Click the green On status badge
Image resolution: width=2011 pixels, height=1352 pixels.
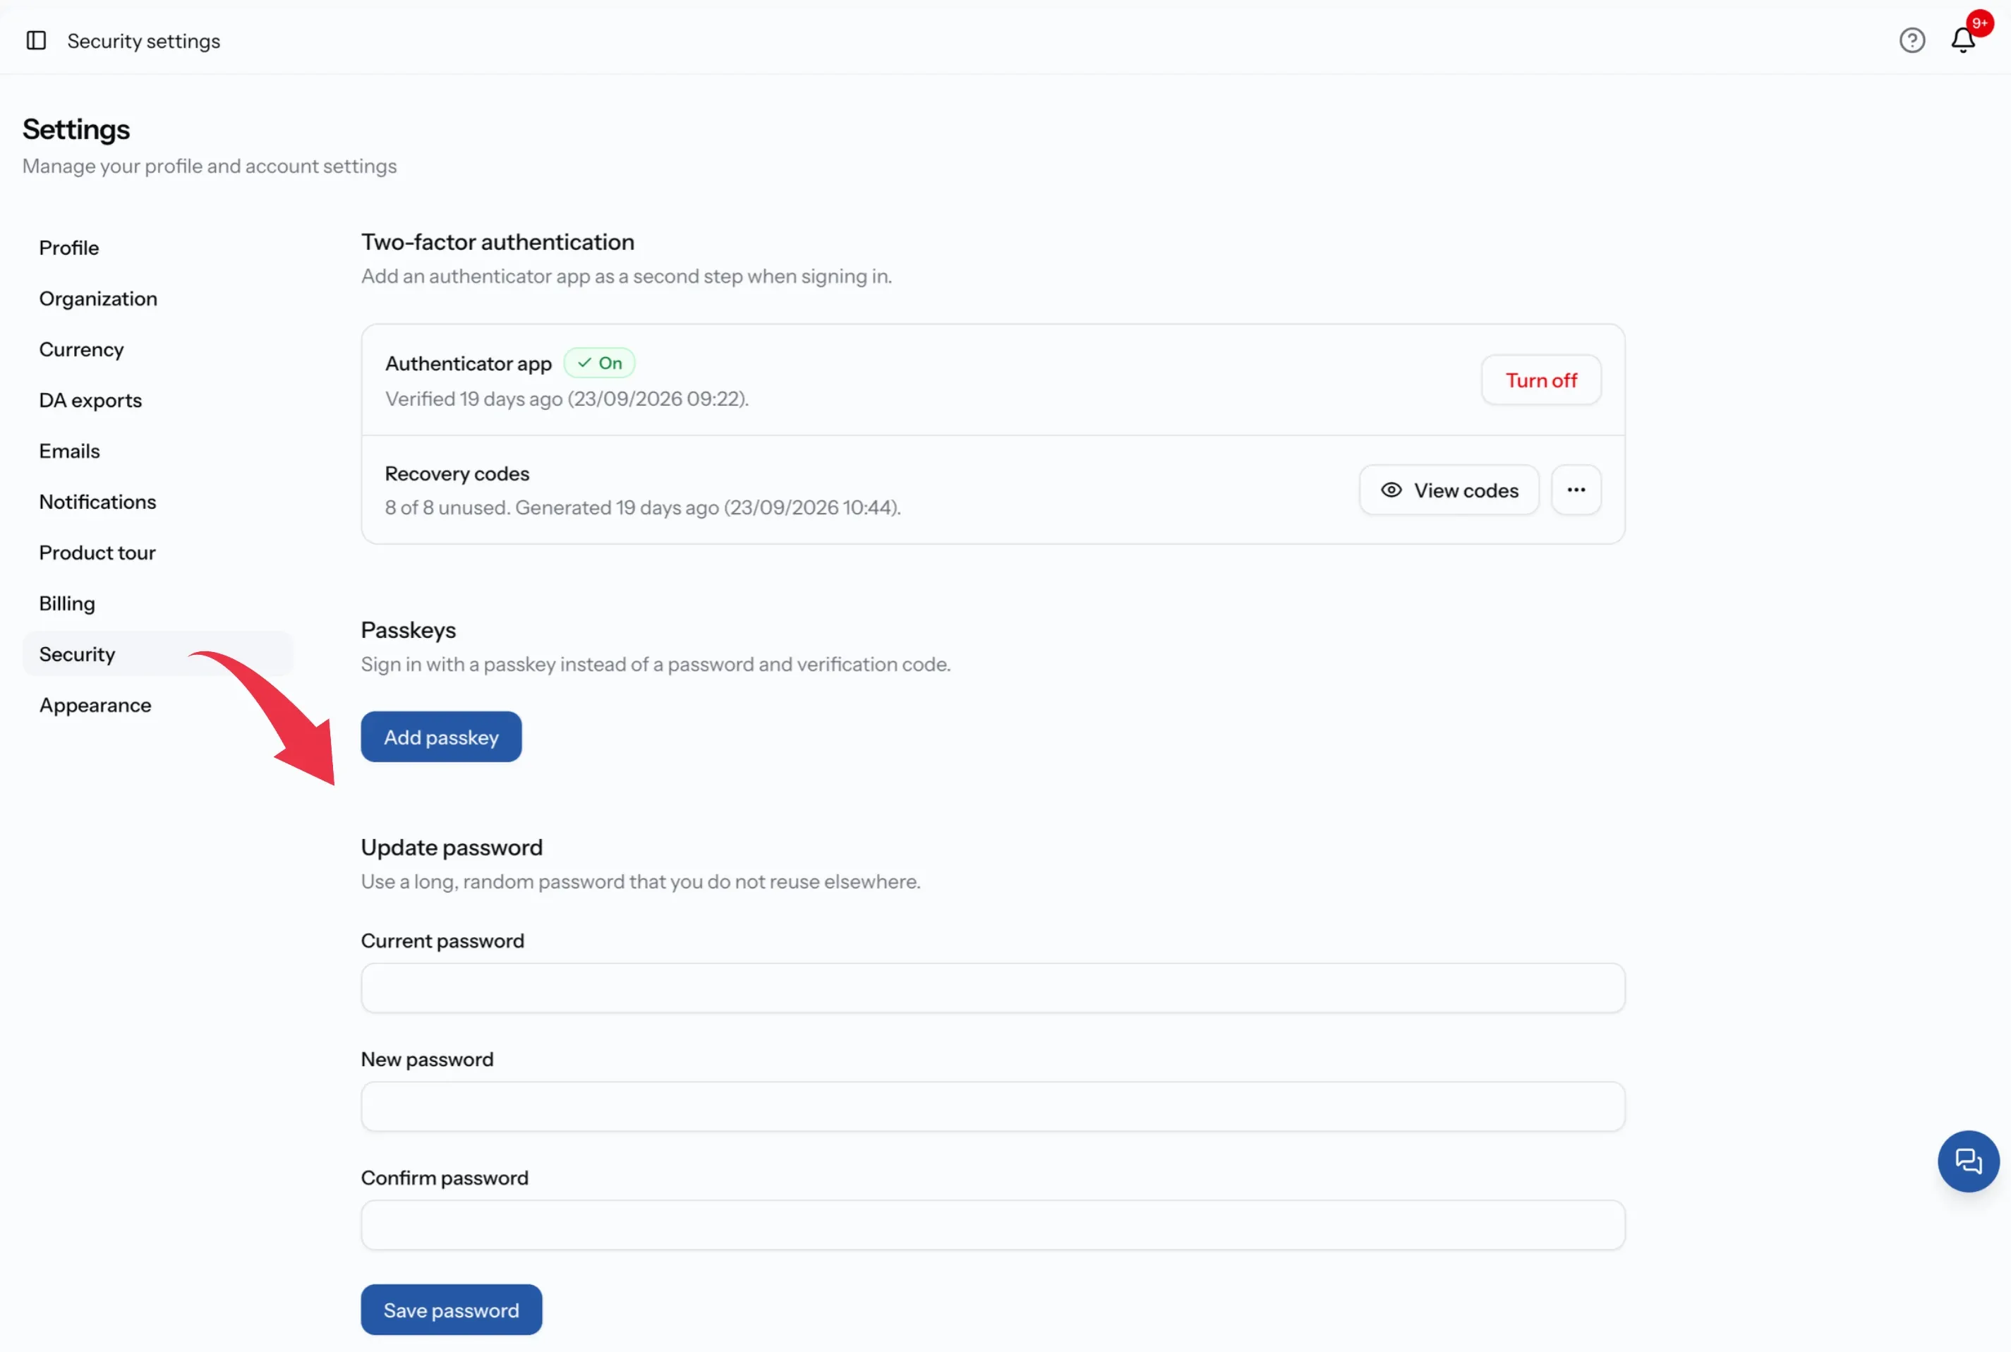tap(600, 363)
